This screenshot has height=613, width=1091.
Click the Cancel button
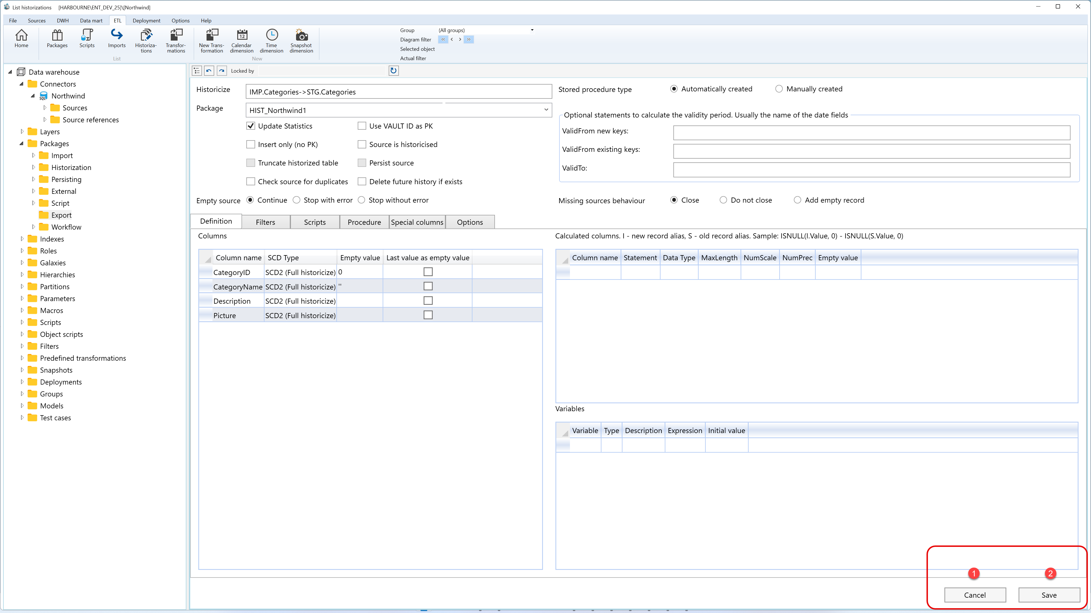975,595
